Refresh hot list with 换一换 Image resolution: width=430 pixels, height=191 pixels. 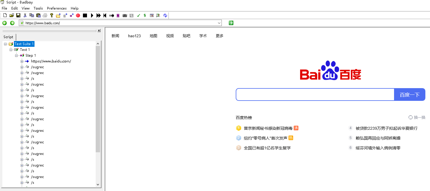tap(417, 117)
